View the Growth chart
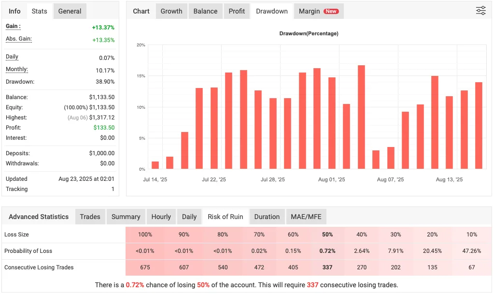This screenshot has height=294, width=493. click(171, 11)
